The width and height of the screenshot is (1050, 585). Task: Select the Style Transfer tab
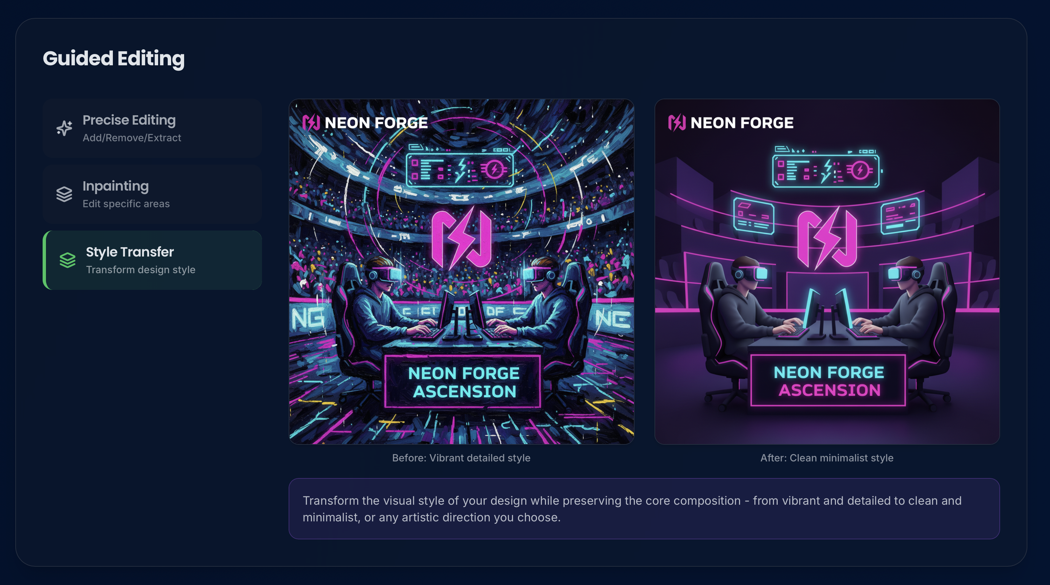[x=152, y=260]
